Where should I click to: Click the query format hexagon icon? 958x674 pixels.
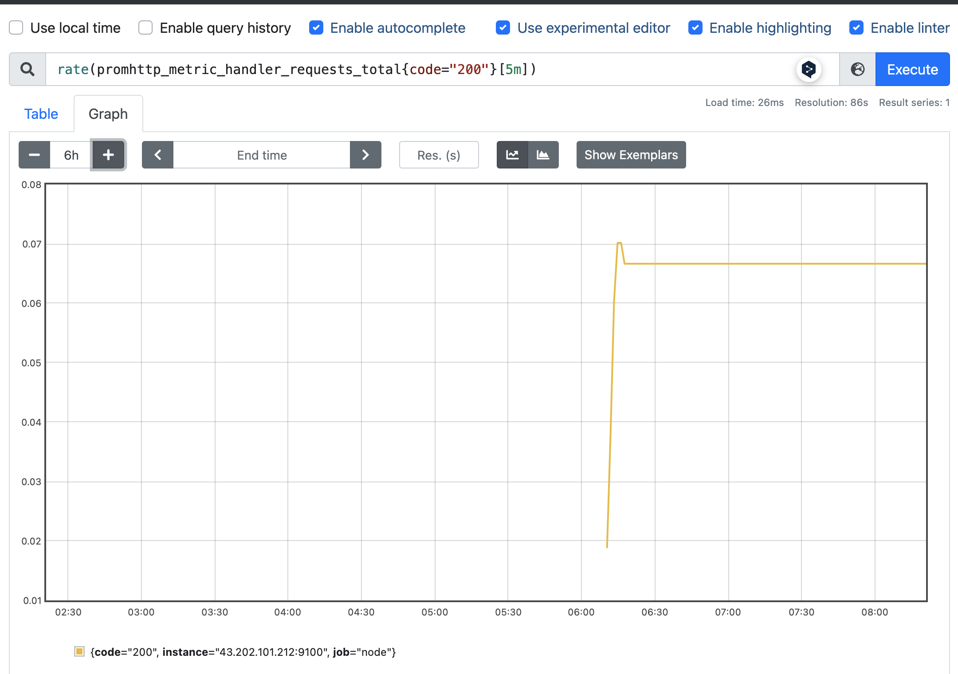[809, 69]
